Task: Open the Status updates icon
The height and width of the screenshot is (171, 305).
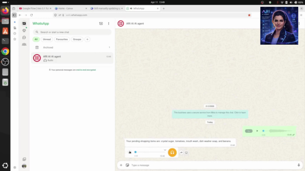Action: 24,30
